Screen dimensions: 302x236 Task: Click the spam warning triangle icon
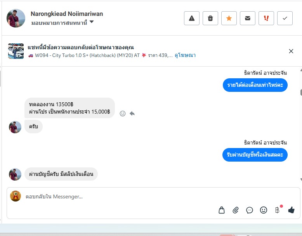coord(192,18)
